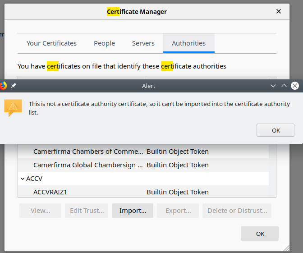The width and height of the screenshot is (303, 253).
Task: Open the People tab
Action: coord(104,43)
